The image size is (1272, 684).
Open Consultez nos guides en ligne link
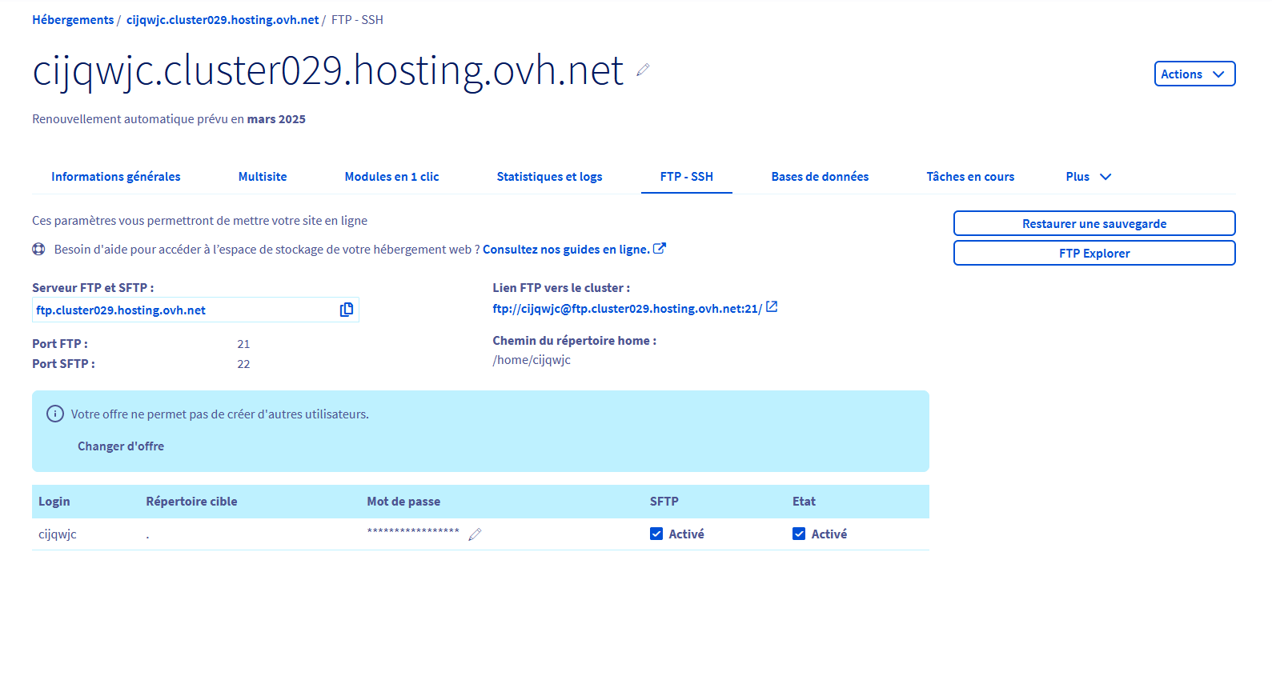tap(566, 250)
